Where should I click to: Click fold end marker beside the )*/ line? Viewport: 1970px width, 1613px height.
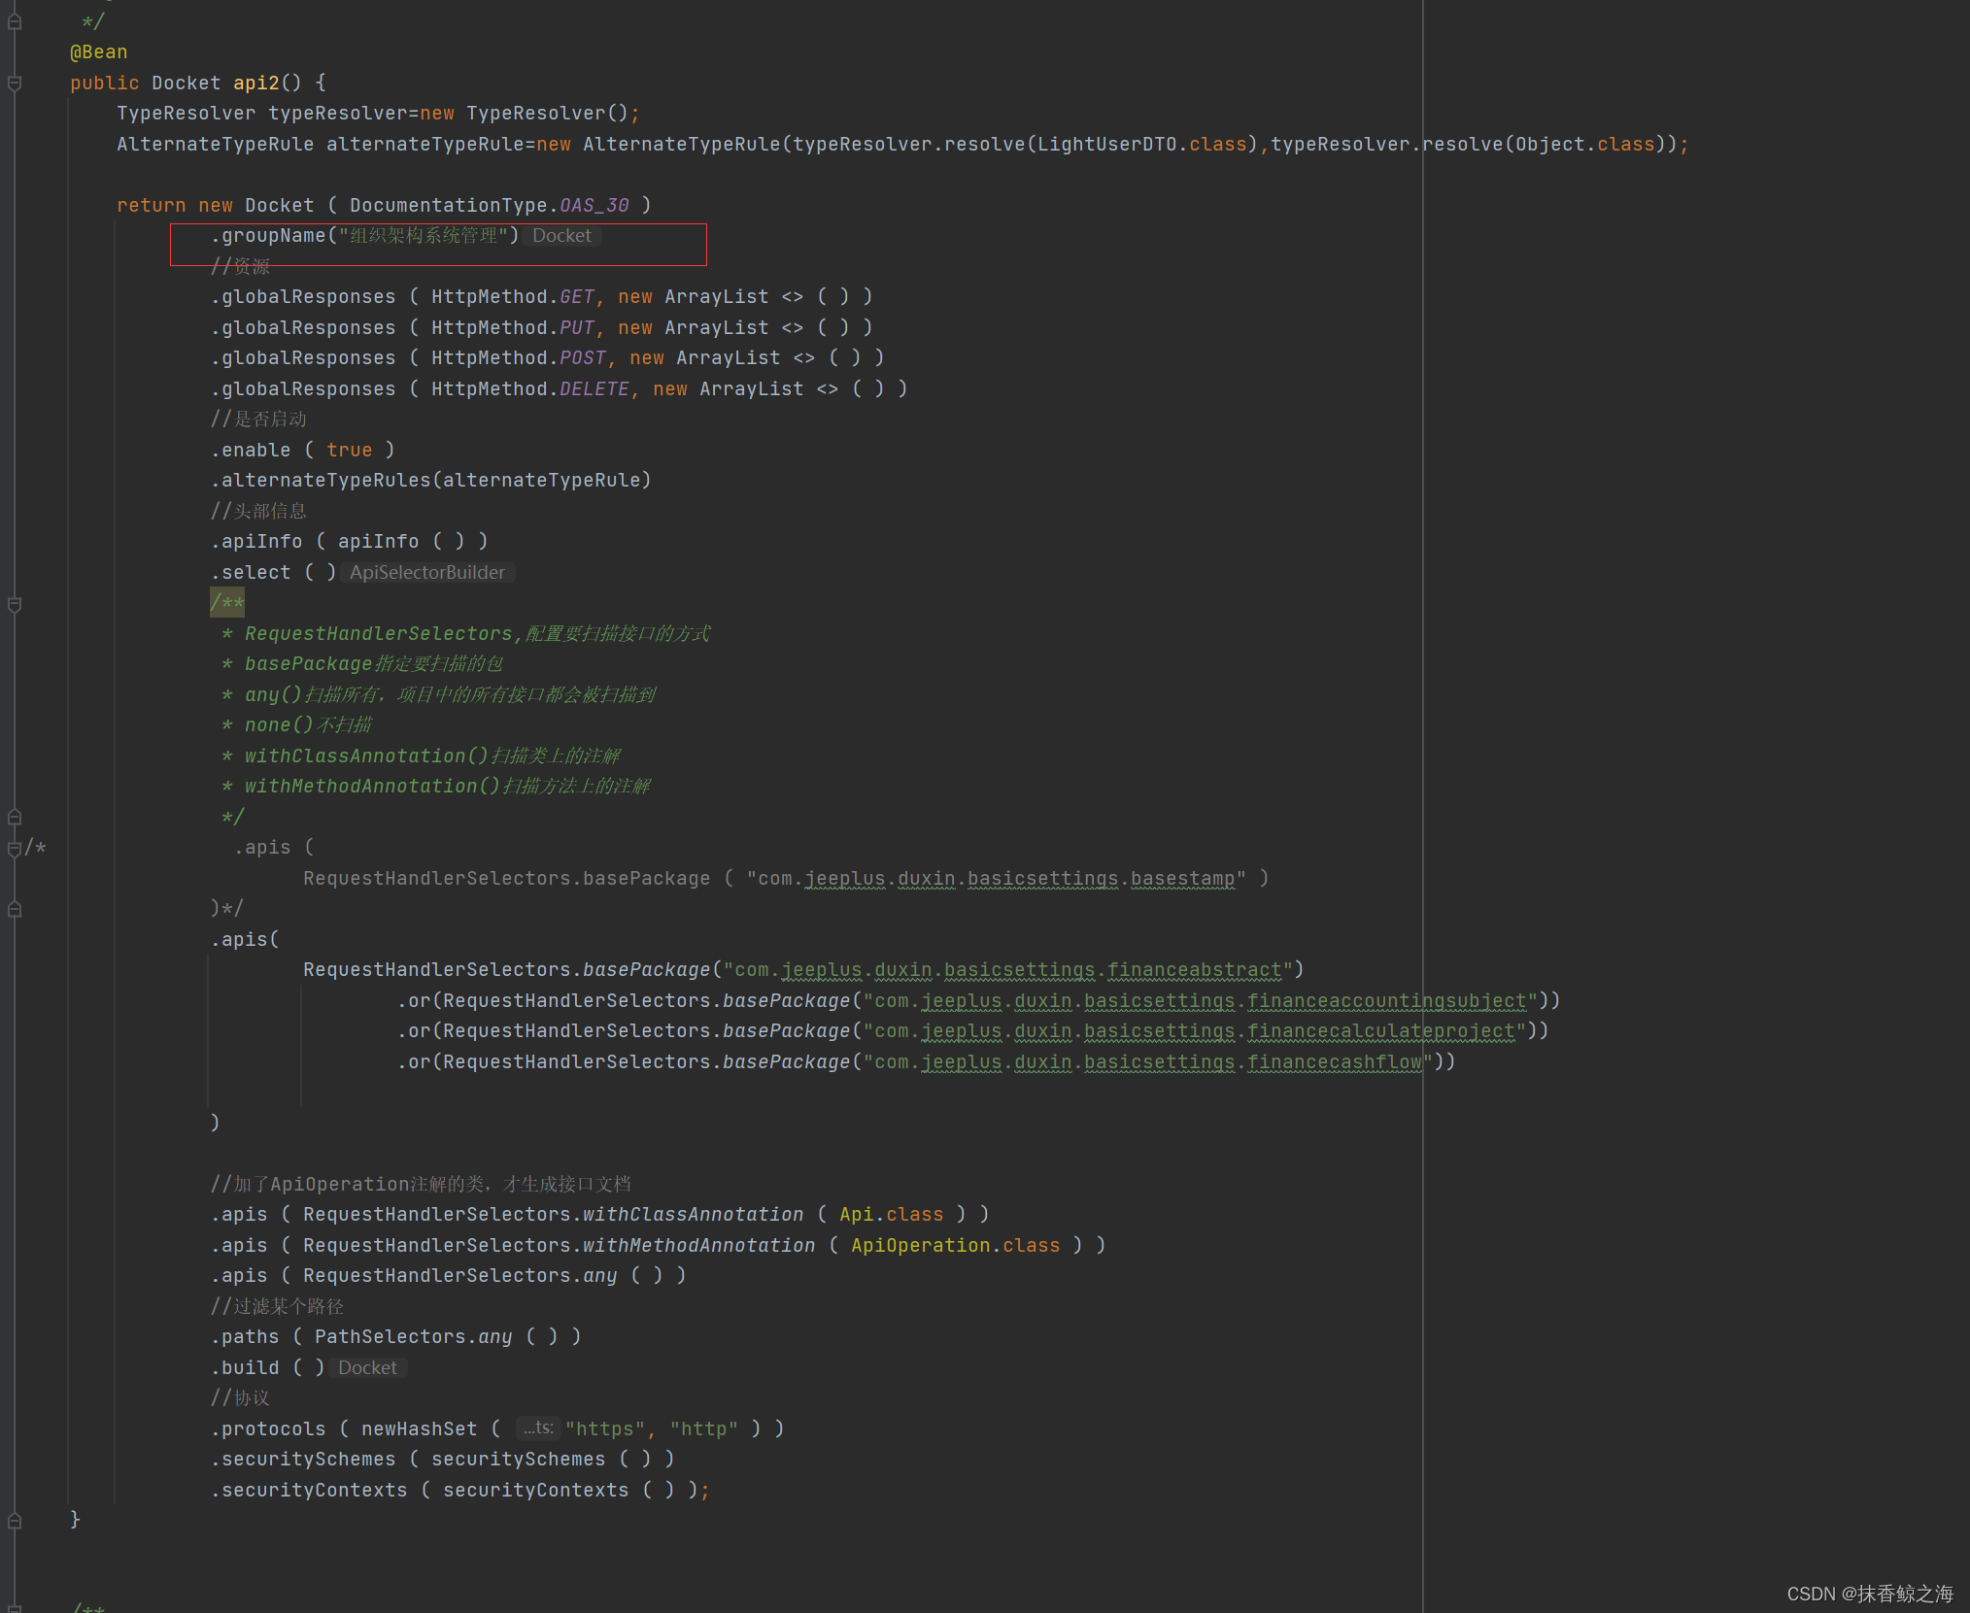click(15, 909)
